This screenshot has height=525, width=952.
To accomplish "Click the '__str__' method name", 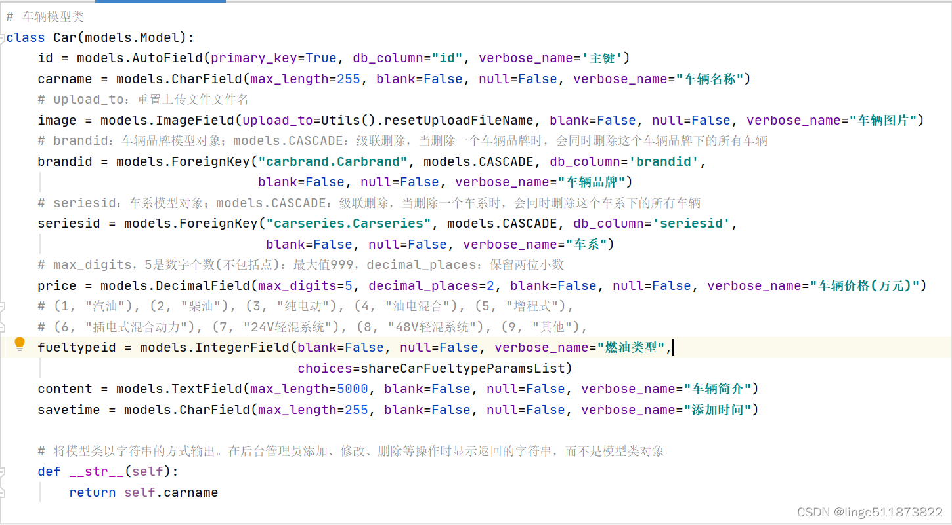I will click(97, 472).
